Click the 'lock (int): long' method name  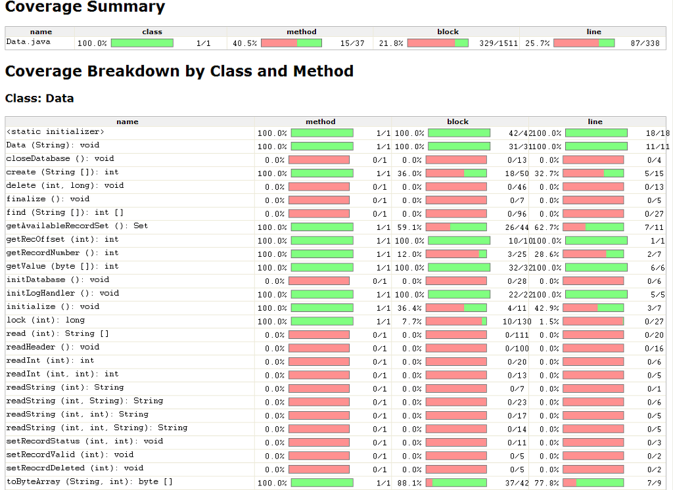(x=45, y=320)
